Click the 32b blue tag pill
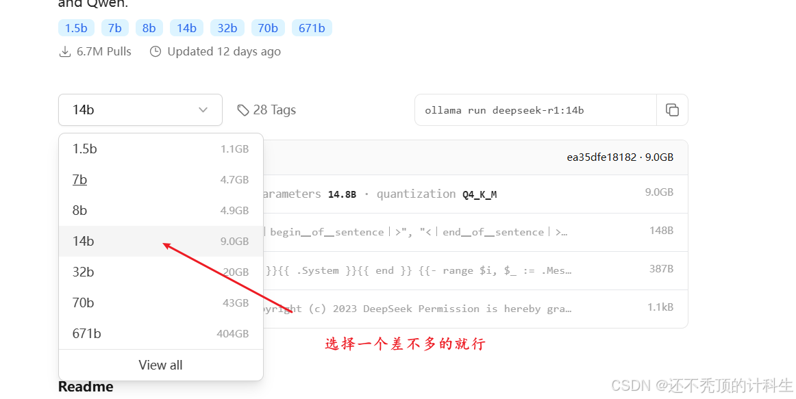Screen dimensions: 796x399 (x=227, y=28)
